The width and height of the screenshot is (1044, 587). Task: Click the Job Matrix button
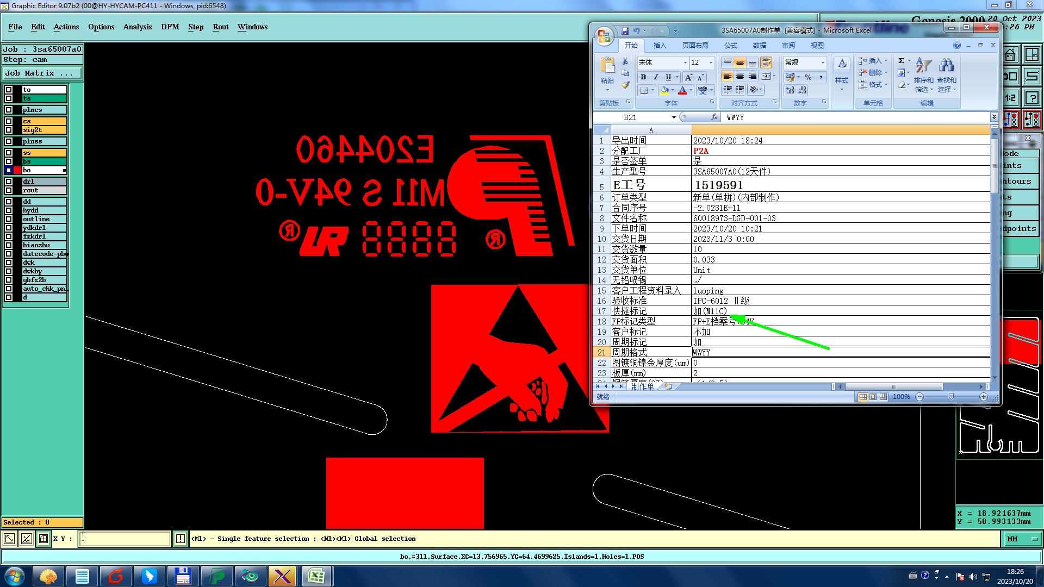coord(42,73)
